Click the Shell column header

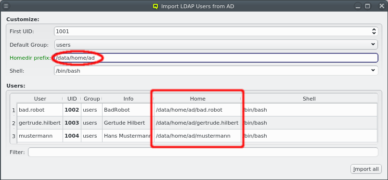pyautogui.click(x=309, y=99)
